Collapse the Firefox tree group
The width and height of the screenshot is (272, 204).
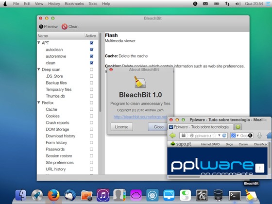pos(39,102)
